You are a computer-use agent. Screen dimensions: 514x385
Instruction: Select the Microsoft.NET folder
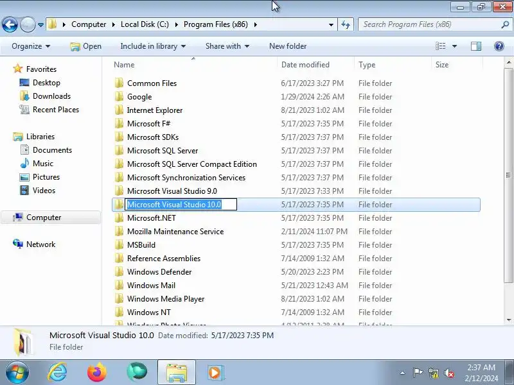click(152, 218)
